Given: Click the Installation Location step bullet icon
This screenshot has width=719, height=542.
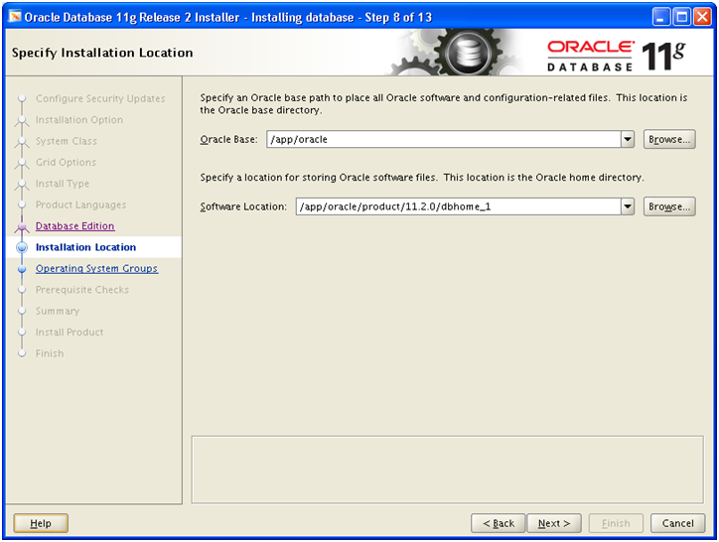Looking at the screenshot, I should 22,247.
